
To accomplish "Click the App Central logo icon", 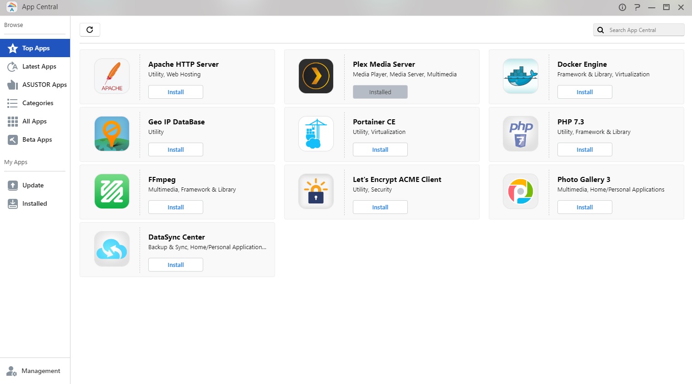I will [12, 7].
